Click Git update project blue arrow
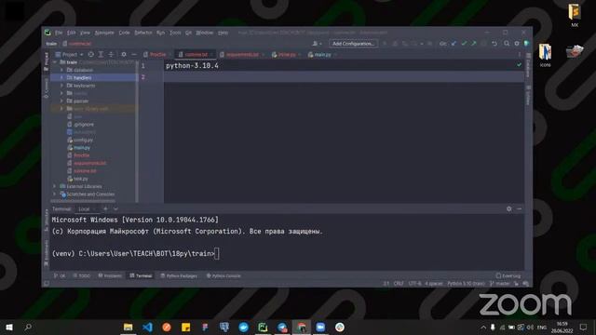The height and width of the screenshot is (335, 596). click(x=454, y=44)
